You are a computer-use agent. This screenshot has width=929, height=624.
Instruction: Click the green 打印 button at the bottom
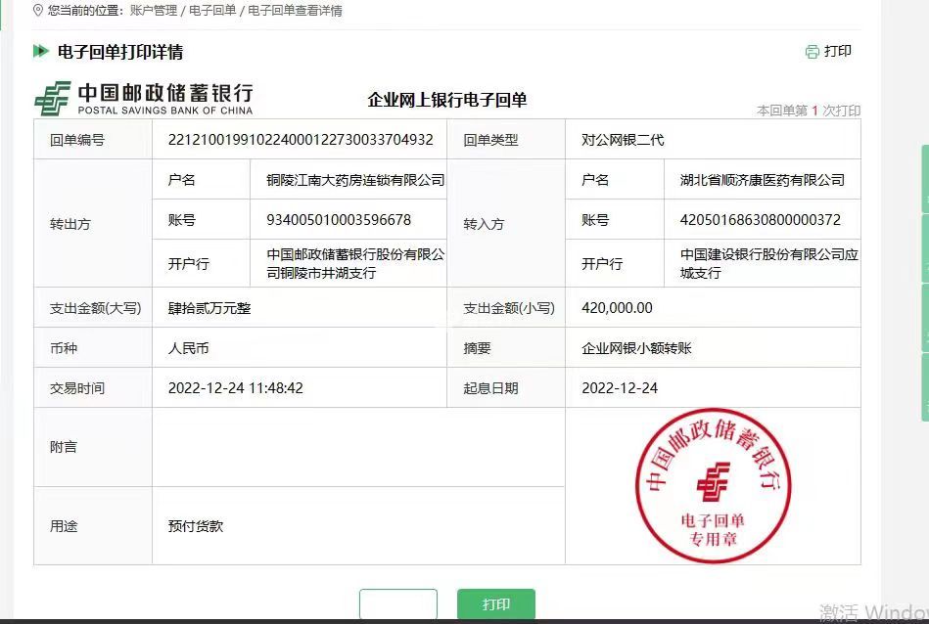tap(496, 603)
